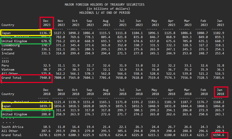Viewport: 232px width, 139px height.
Task: Click the Japan row label in 2018 table
Action: tap(6, 106)
